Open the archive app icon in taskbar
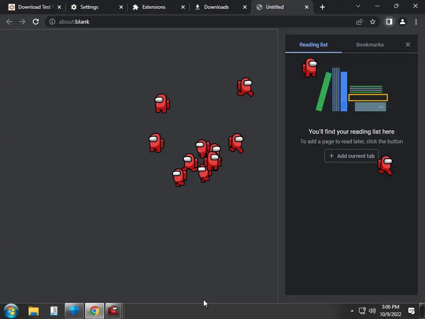Image resolution: width=425 pixels, height=319 pixels. coord(54,311)
